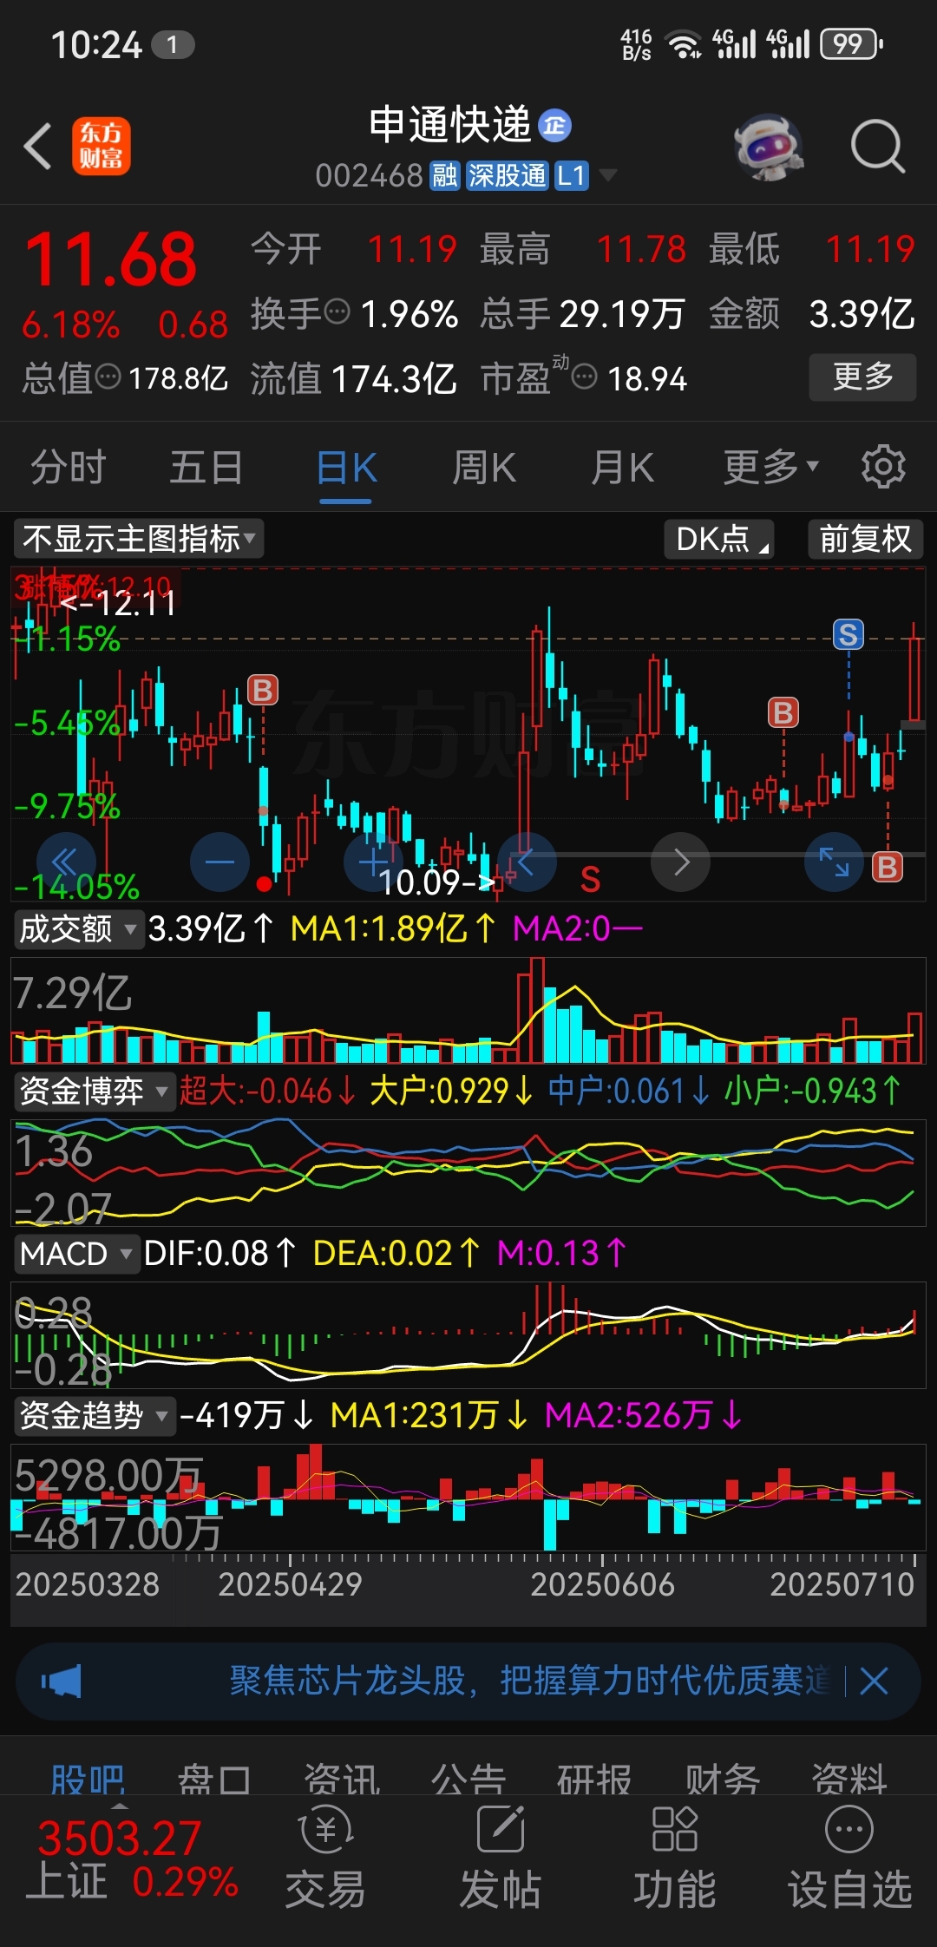Tap the zoom-in plus button
Viewport: 937px width, 1947px height.
[373, 862]
